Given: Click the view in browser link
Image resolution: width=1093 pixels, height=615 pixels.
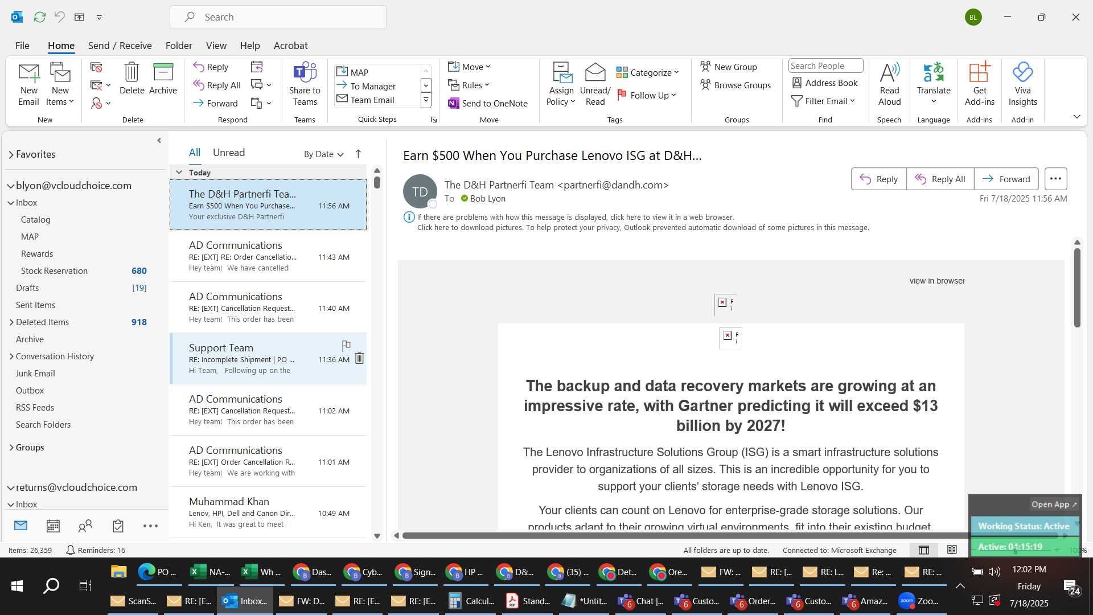Looking at the screenshot, I should [936, 281].
